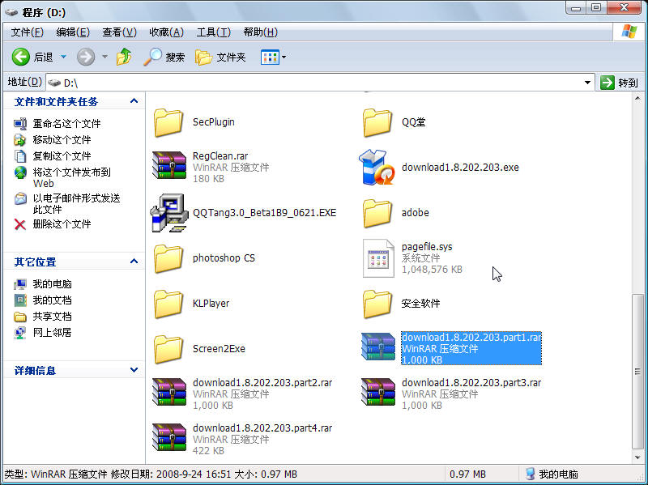Open Forward button history dropdown arrow
Image resolution: width=648 pixels, height=485 pixels.
click(x=105, y=57)
